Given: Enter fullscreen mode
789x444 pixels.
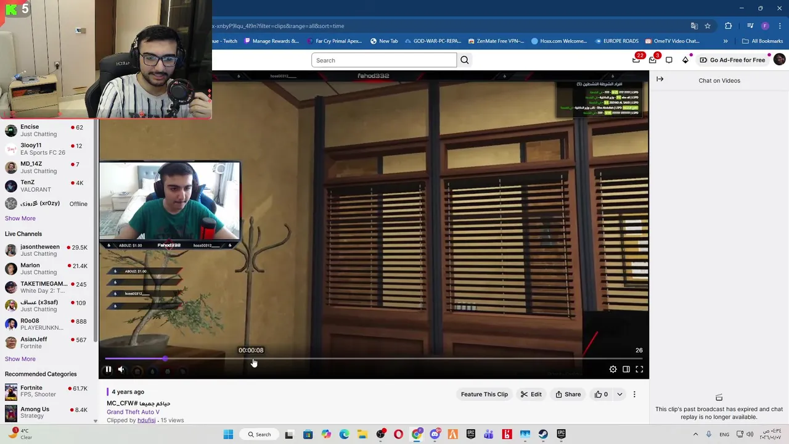Looking at the screenshot, I should pyautogui.click(x=639, y=369).
